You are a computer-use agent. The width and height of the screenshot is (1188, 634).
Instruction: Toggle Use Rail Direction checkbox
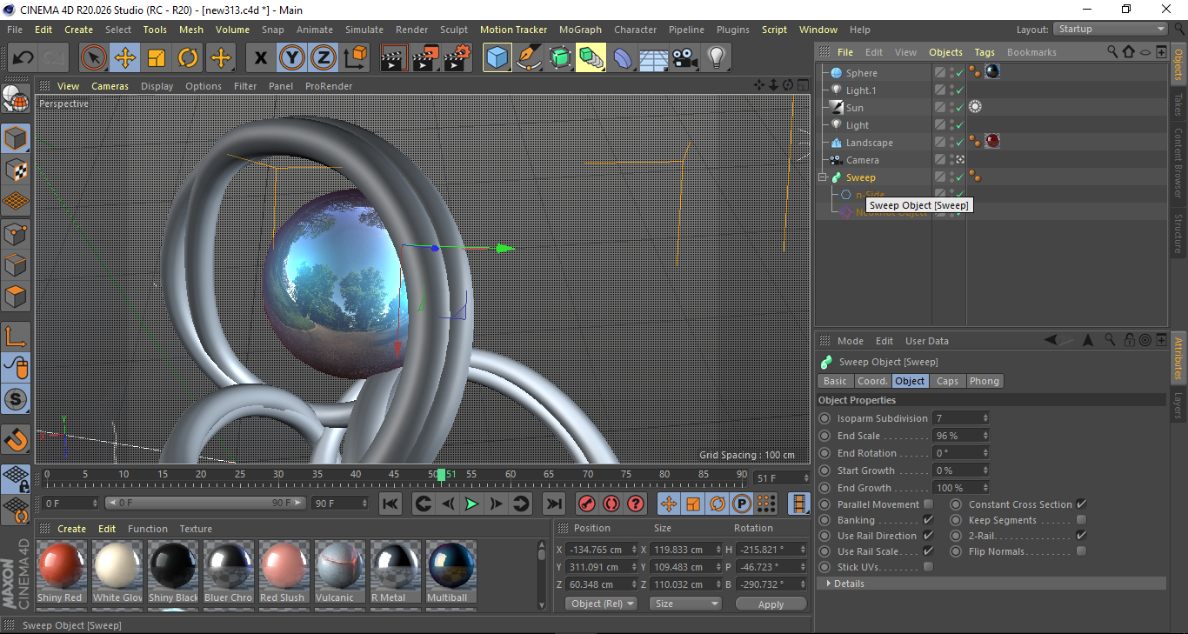928,536
